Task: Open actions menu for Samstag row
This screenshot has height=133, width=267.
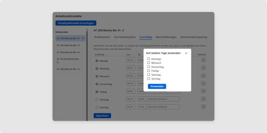Action: tap(203, 99)
